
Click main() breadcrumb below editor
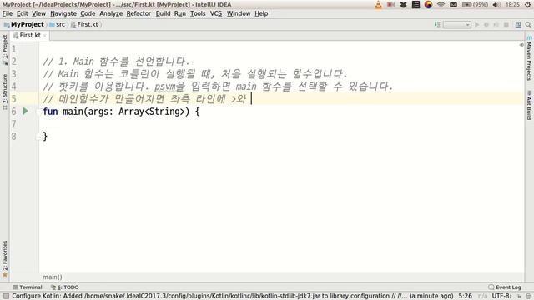(53, 277)
